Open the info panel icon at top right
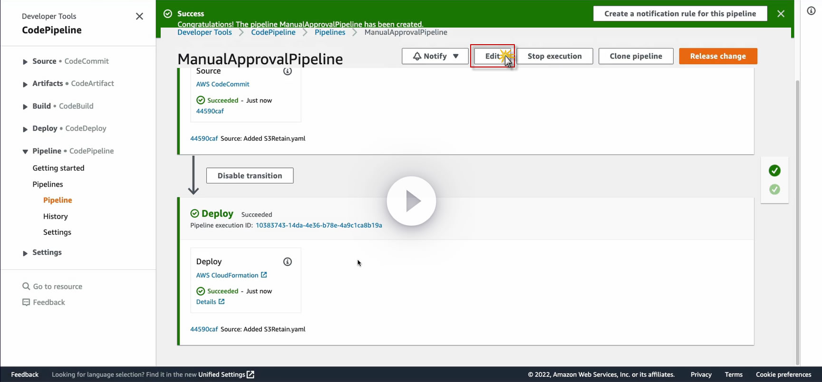Screen dimensions: 822x382 pyautogui.click(x=811, y=11)
